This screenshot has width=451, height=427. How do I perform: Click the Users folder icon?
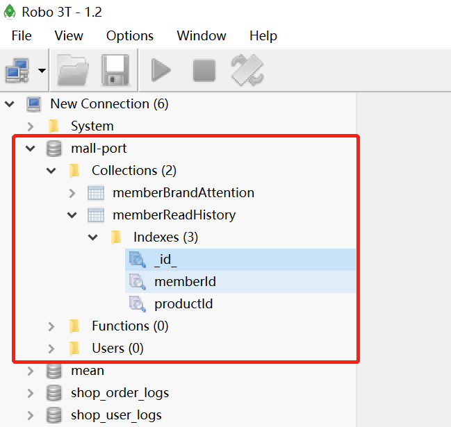tap(74, 349)
